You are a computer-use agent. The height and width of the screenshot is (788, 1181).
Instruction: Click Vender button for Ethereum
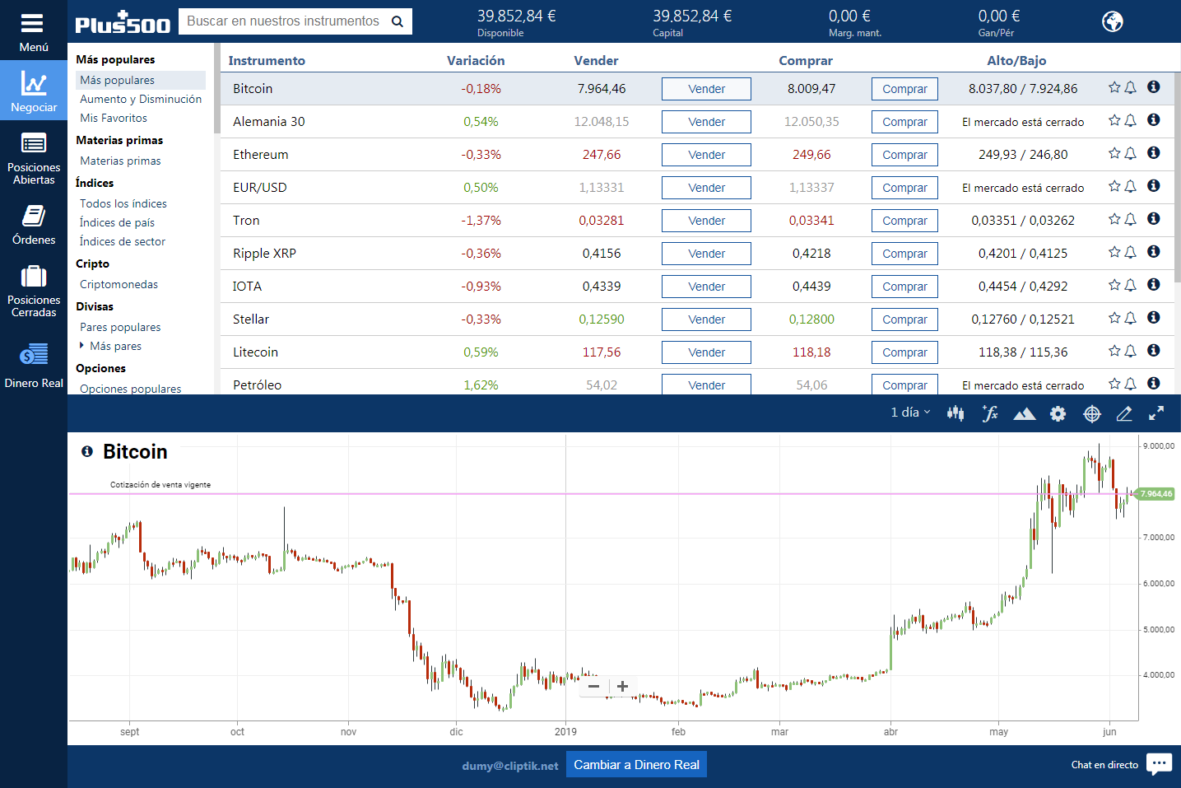tap(706, 155)
